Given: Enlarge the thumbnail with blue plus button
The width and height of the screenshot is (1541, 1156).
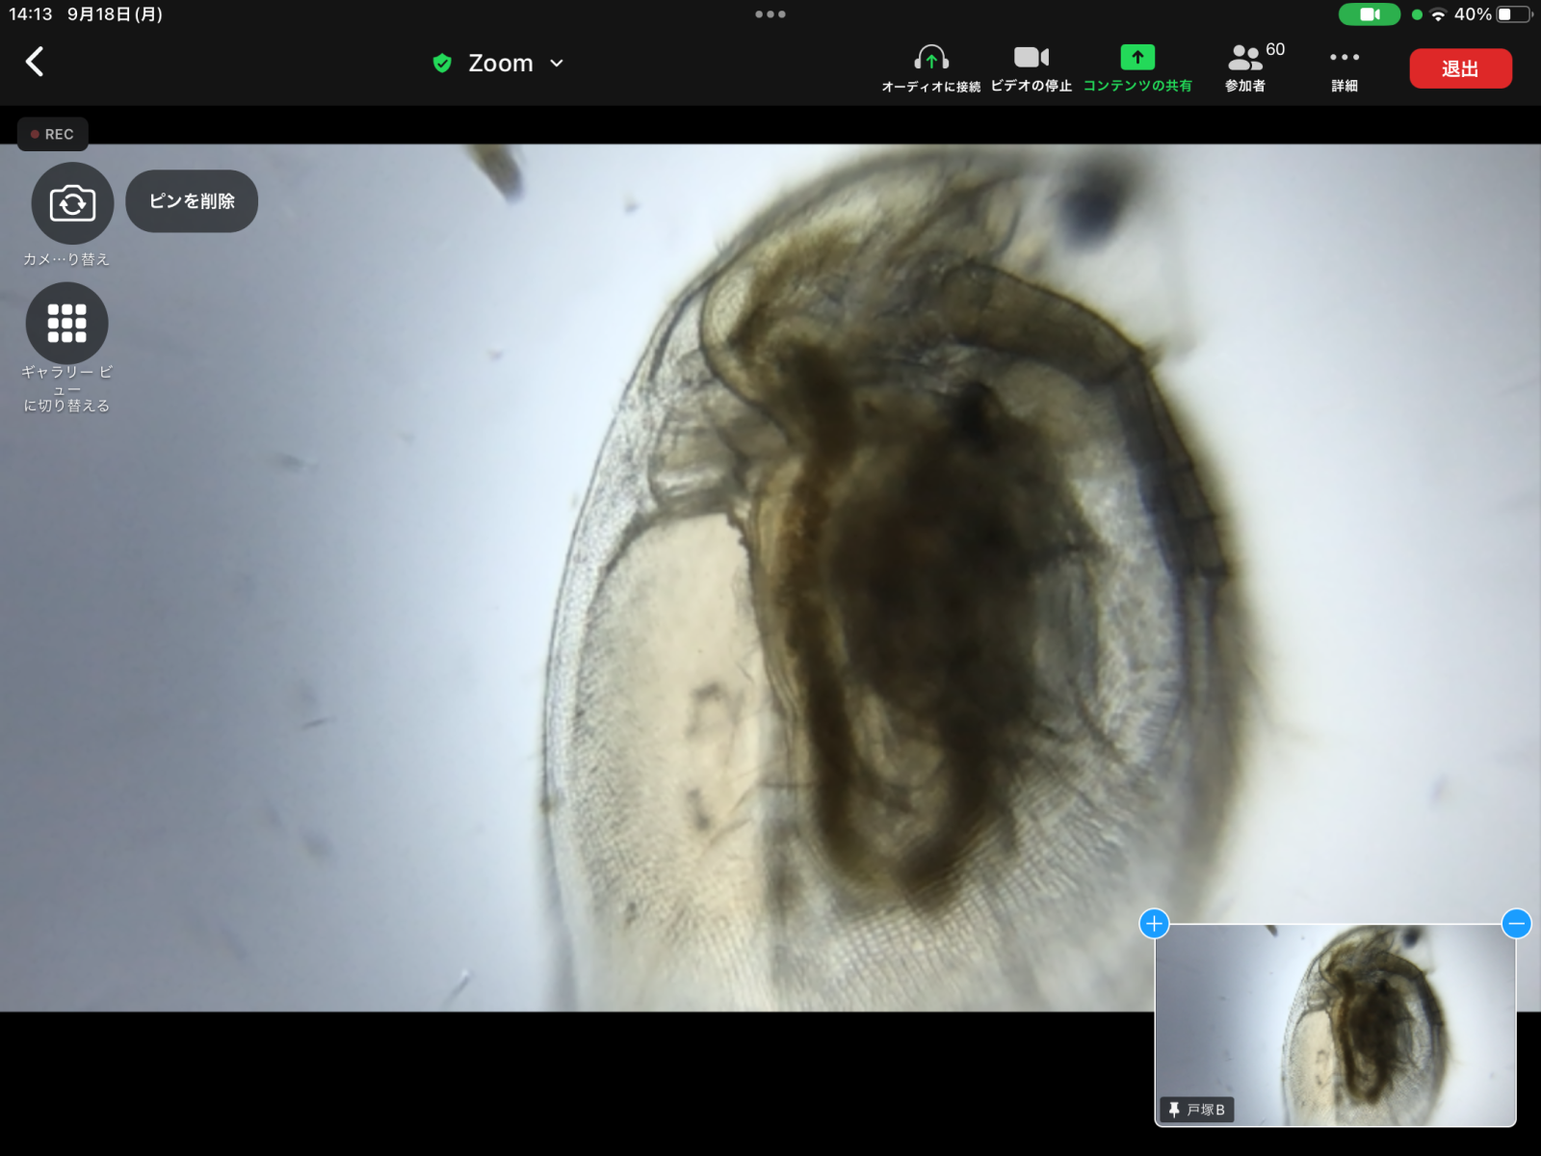Looking at the screenshot, I should [x=1154, y=924].
